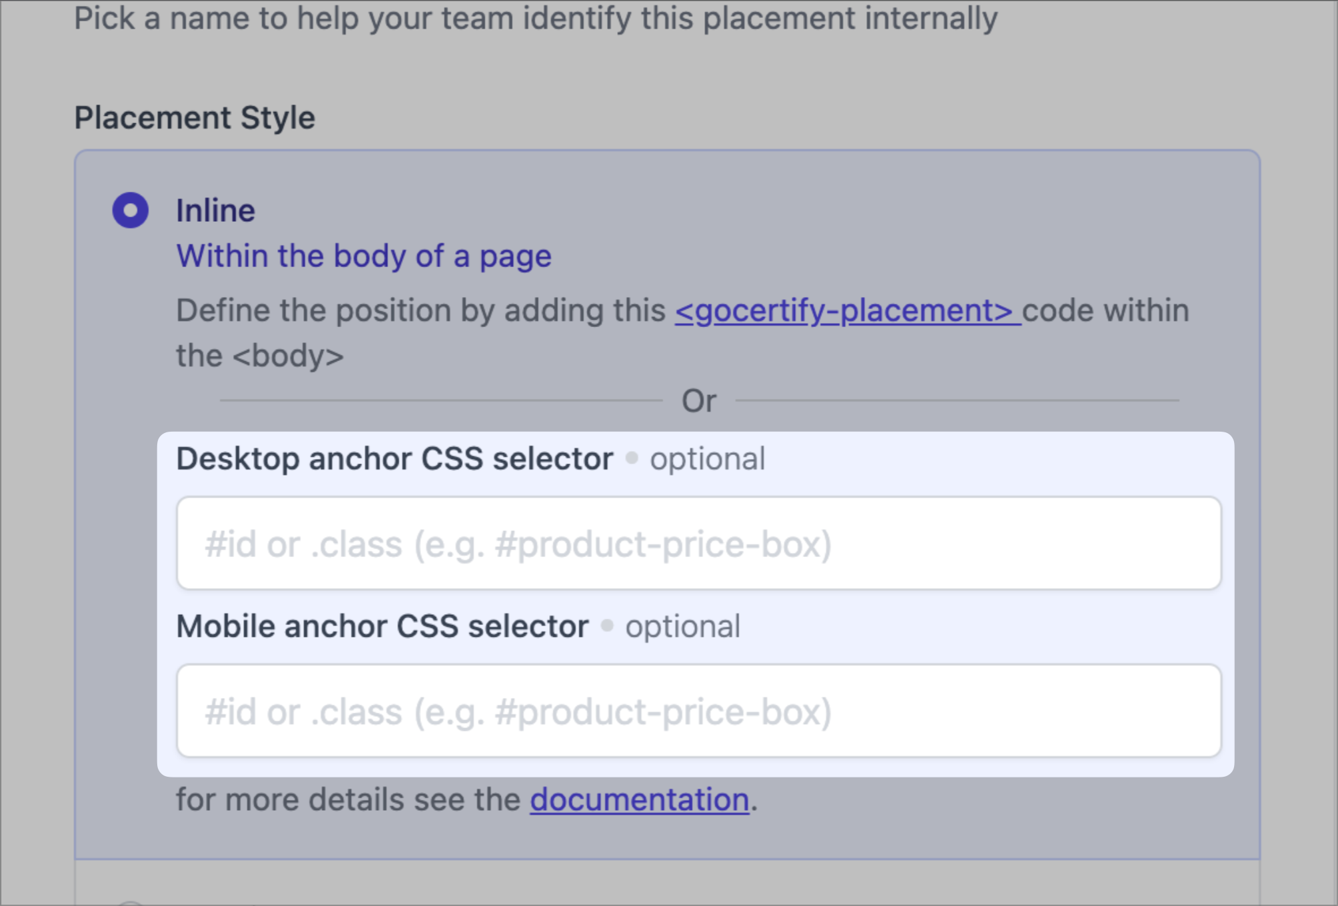
Task: Click the Inline option label
Action: click(215, 211)
